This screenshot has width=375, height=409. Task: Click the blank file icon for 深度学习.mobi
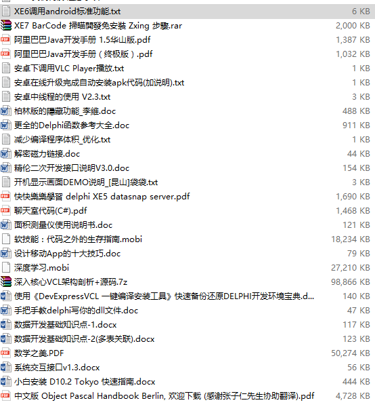click(6, 268)
